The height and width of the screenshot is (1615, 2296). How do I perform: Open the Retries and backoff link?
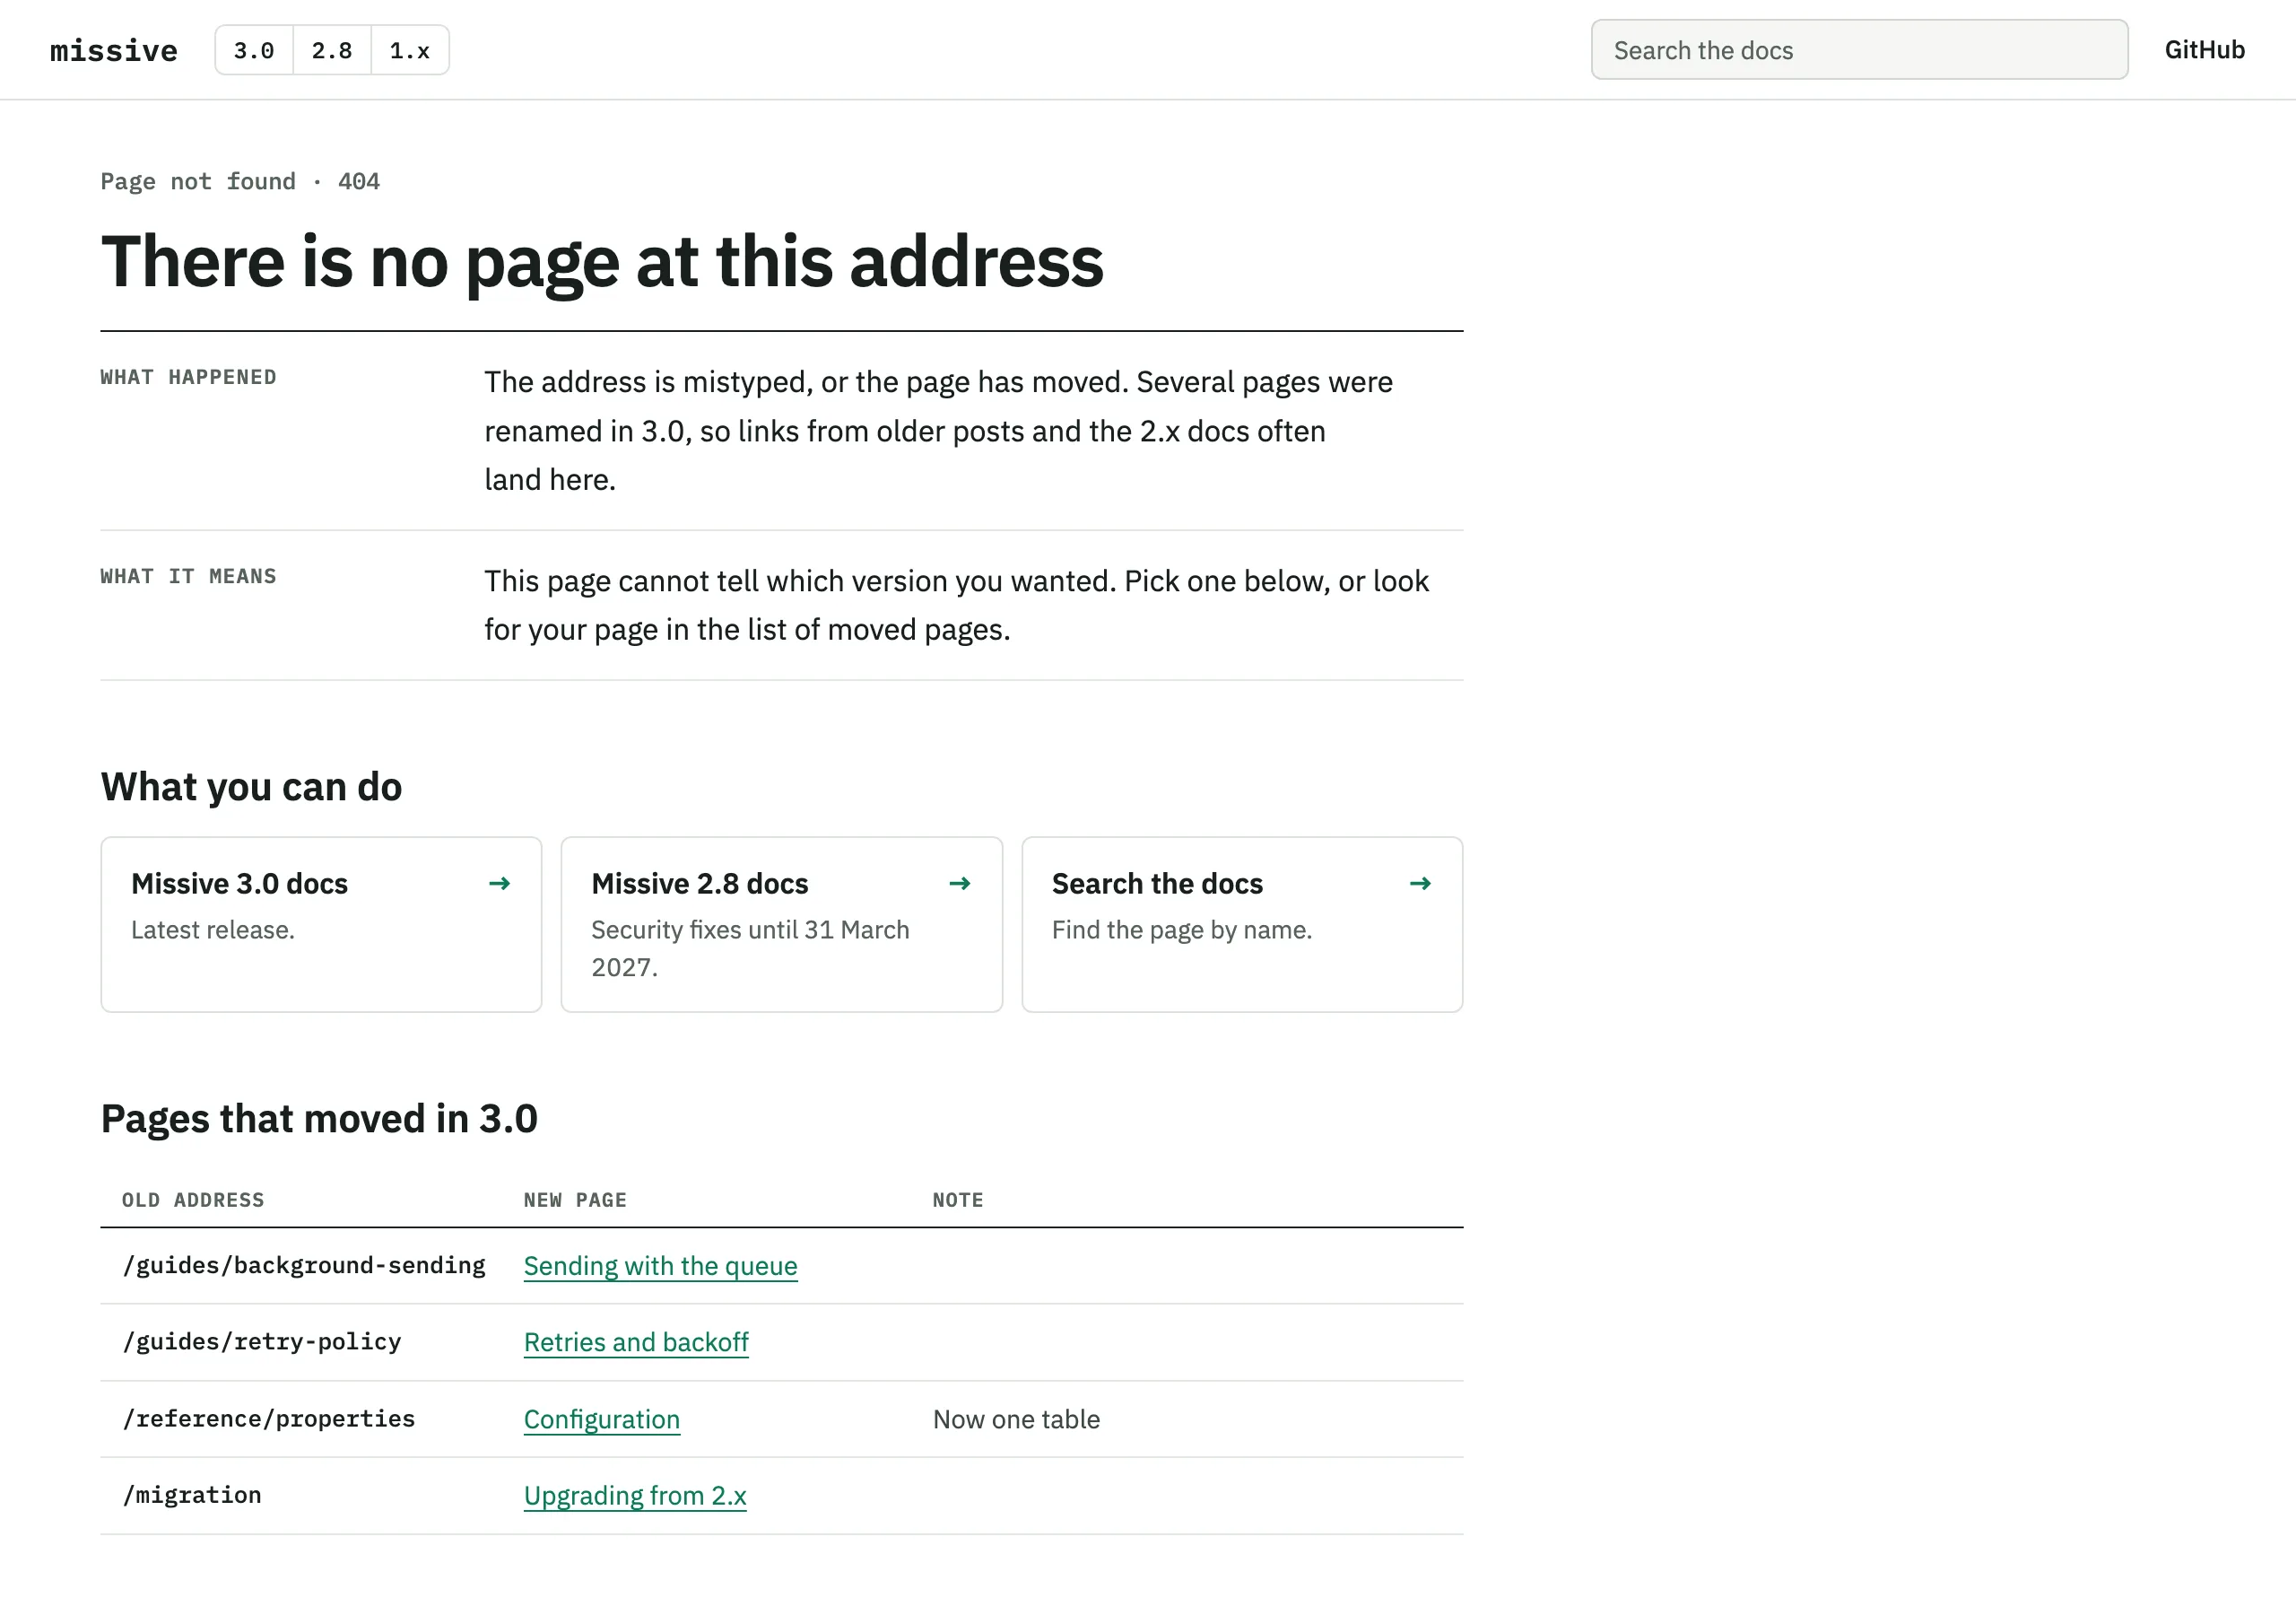(x=636, y=1342)
